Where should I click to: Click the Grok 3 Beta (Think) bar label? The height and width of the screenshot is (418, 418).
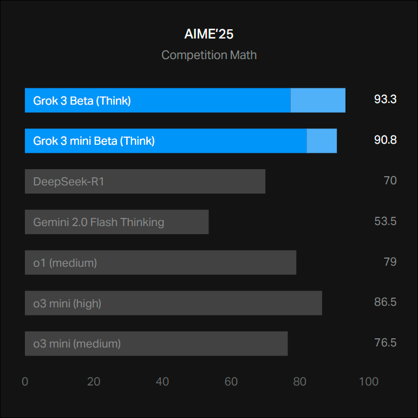pyautogui.click(x=82, y=100)
